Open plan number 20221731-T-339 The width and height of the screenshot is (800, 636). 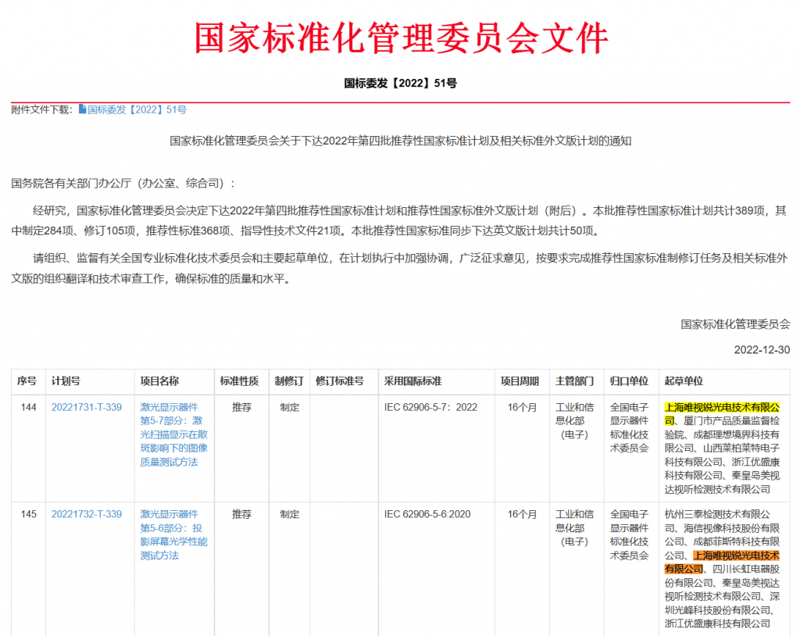point(87,407)
